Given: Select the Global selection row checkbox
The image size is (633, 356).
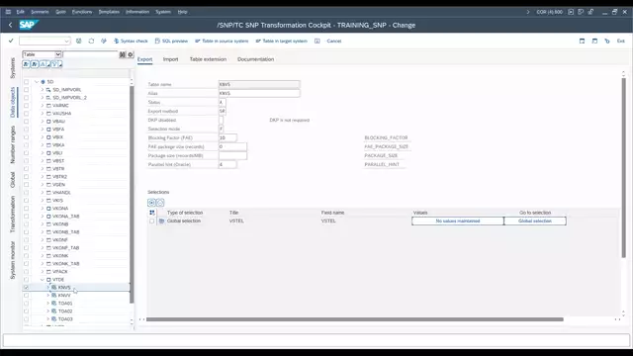Looking at the screenshot, I should [x=151, y=221].
